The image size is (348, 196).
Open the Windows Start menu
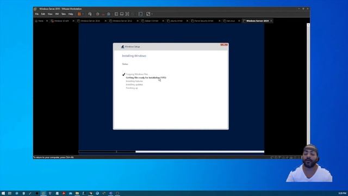[x=3, y=193]
